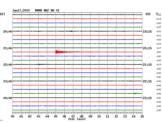The width and height of the screenshot is (162, 123).
Task: Select the 23:00 CET time label
Action: click(8, 81)
